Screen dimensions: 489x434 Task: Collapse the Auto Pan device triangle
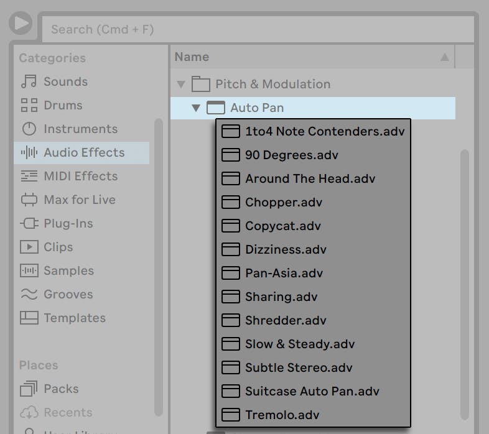coord(196,108)
